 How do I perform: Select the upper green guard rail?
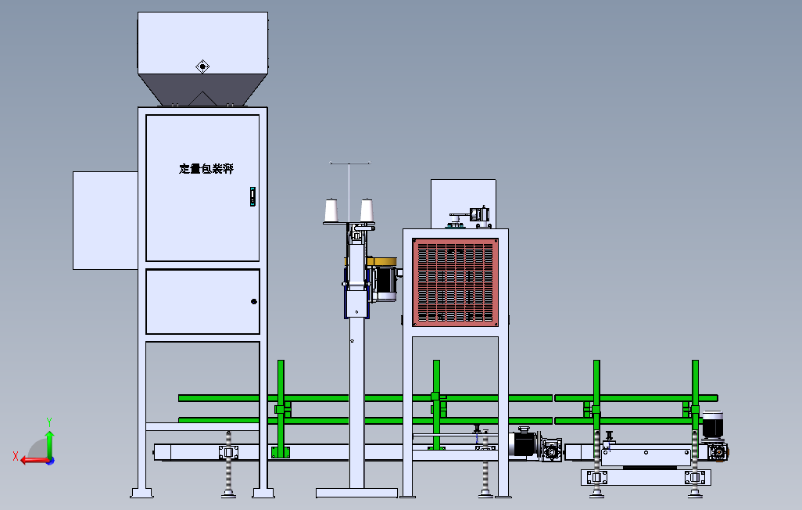[448, 398]
